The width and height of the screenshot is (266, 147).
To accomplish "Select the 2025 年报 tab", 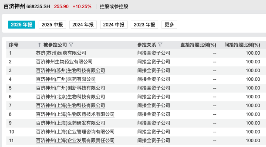I will click(x=21, y=25).
